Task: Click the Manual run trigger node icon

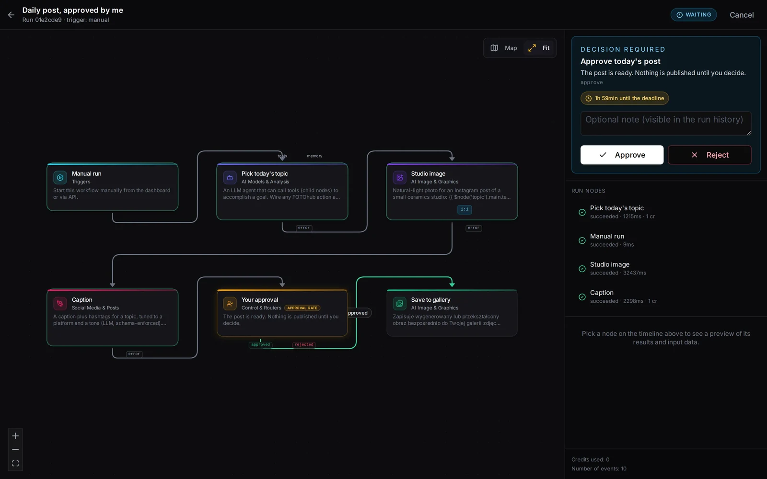Action: tap(60, 178)
